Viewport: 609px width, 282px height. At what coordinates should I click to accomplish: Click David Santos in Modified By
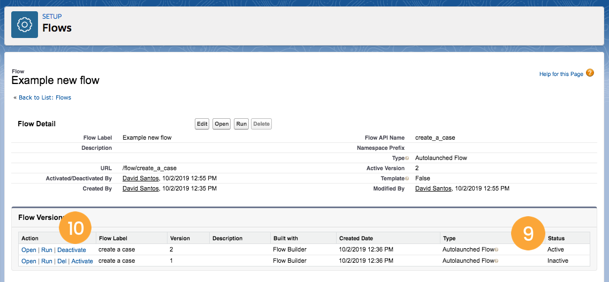tap(433, 188)
